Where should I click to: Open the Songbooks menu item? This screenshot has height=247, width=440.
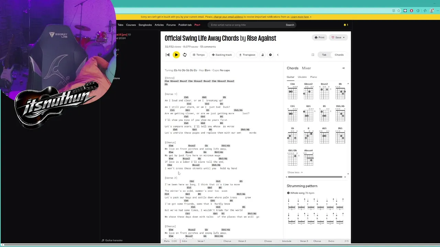145,25
